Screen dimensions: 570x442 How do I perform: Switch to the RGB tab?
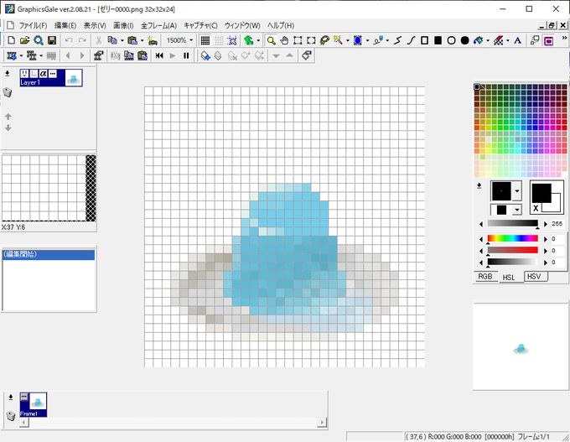[485, 277]
